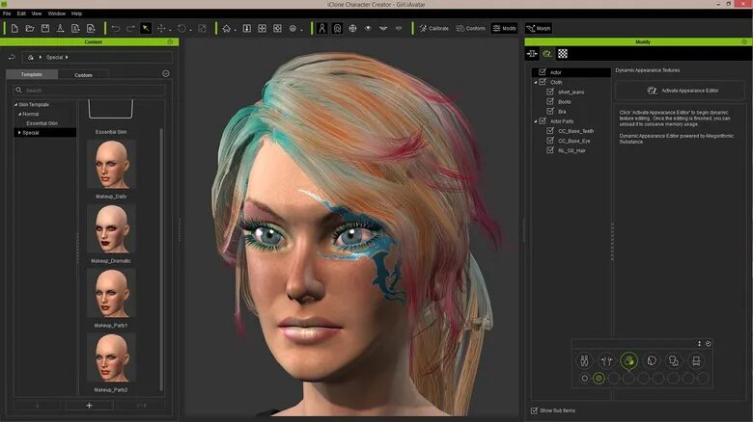This screenshot has width=753, height=422.
Task: Click the Activate Appearance Editor button
Action: 679,91
